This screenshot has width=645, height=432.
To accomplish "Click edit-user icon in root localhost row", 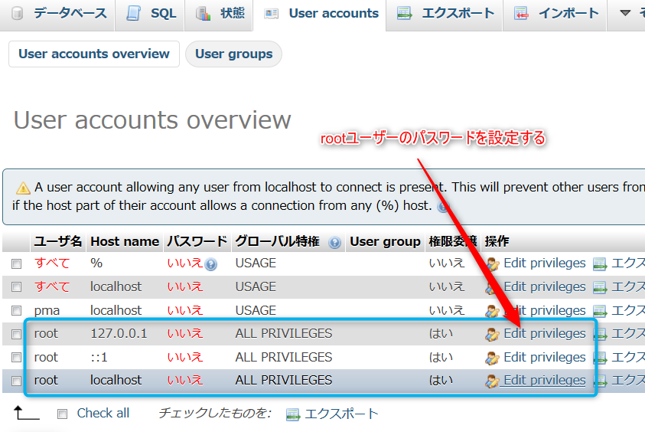I will pos(493,381).
